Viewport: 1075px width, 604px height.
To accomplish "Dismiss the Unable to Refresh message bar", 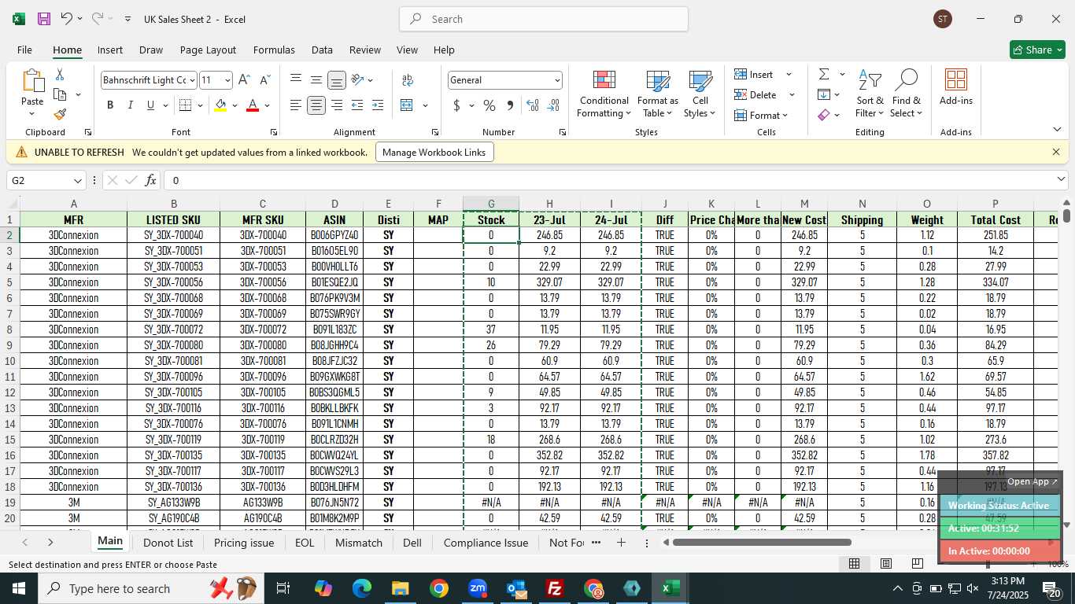I will click(1056, 152).
